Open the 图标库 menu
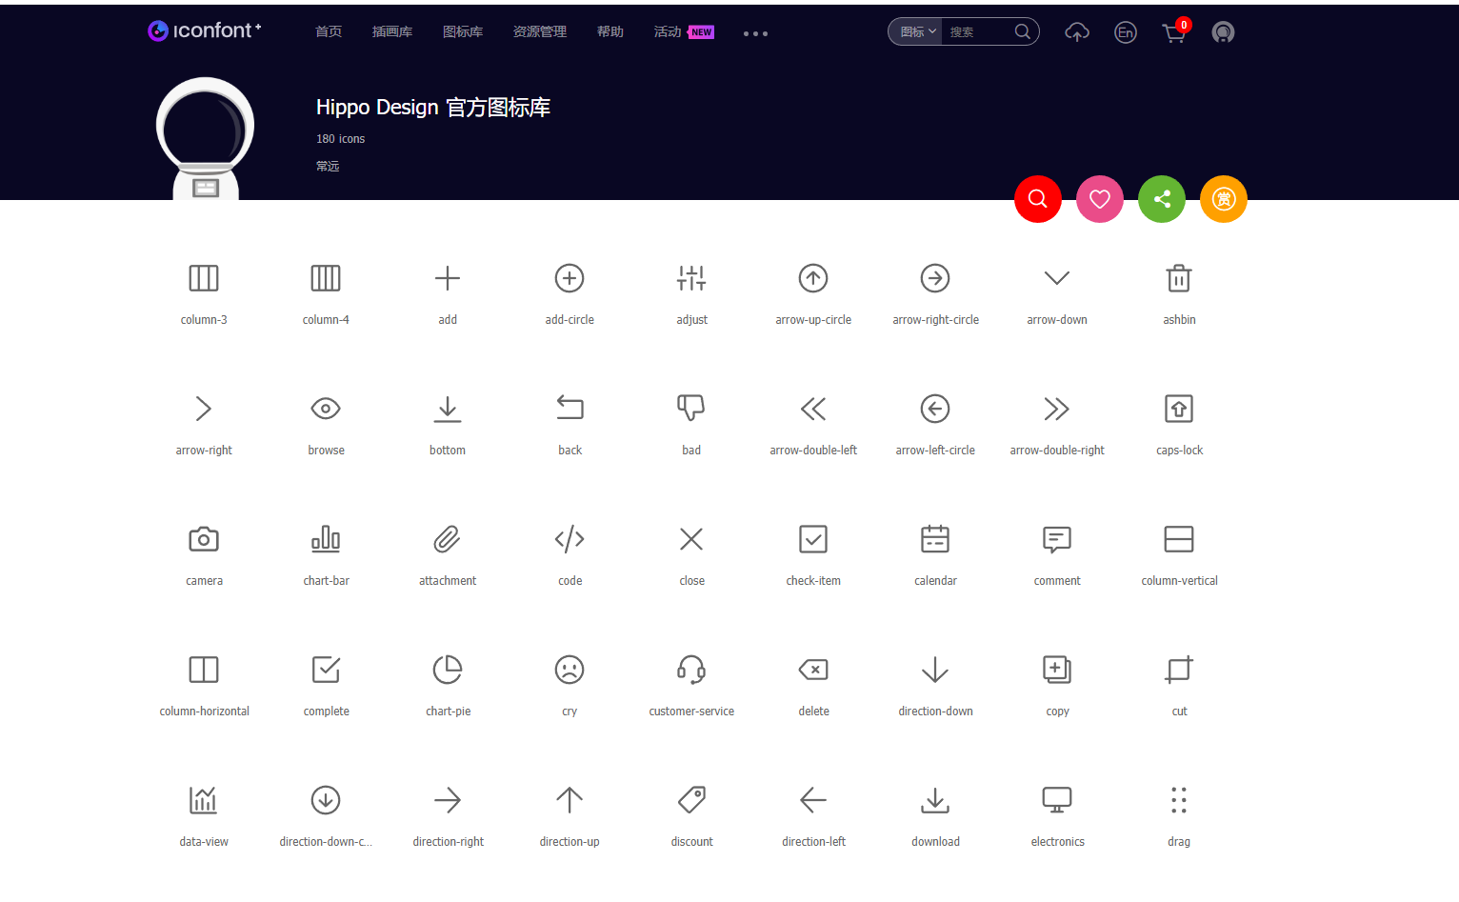 (x=463, y=32)
